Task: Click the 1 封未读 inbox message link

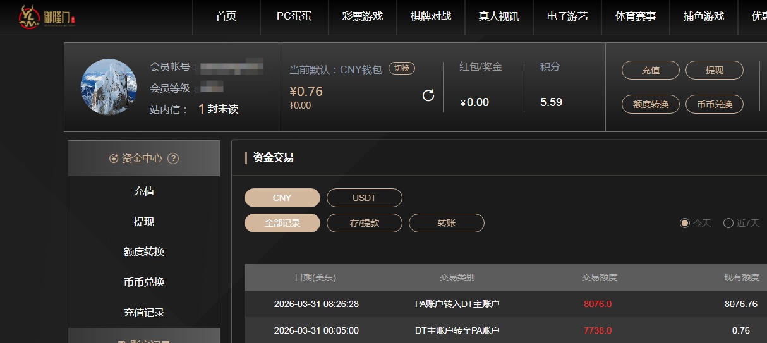Action: click(219, 109)
